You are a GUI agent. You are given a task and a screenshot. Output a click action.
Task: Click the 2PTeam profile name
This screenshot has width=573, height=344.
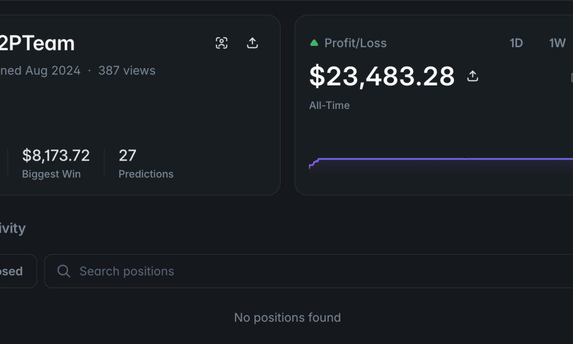click(37, 43)
